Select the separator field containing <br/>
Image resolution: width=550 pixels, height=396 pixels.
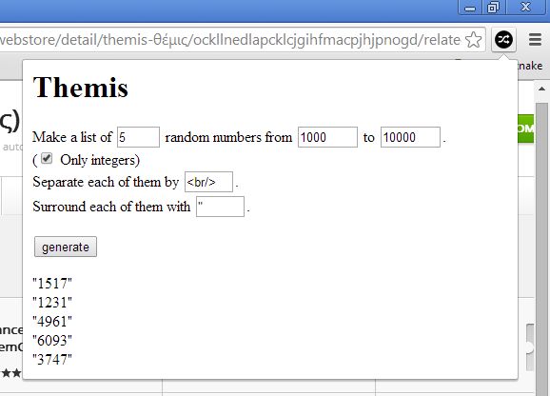(x=208, y=182)
